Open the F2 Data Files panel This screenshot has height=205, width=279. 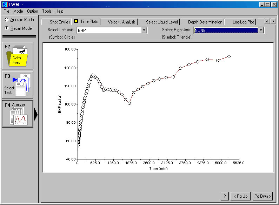[18, 55]
